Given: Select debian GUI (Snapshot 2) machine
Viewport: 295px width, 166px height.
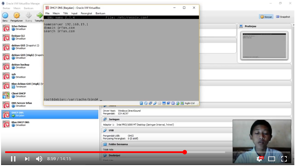Looking at the screenshot, I should 22,47.
